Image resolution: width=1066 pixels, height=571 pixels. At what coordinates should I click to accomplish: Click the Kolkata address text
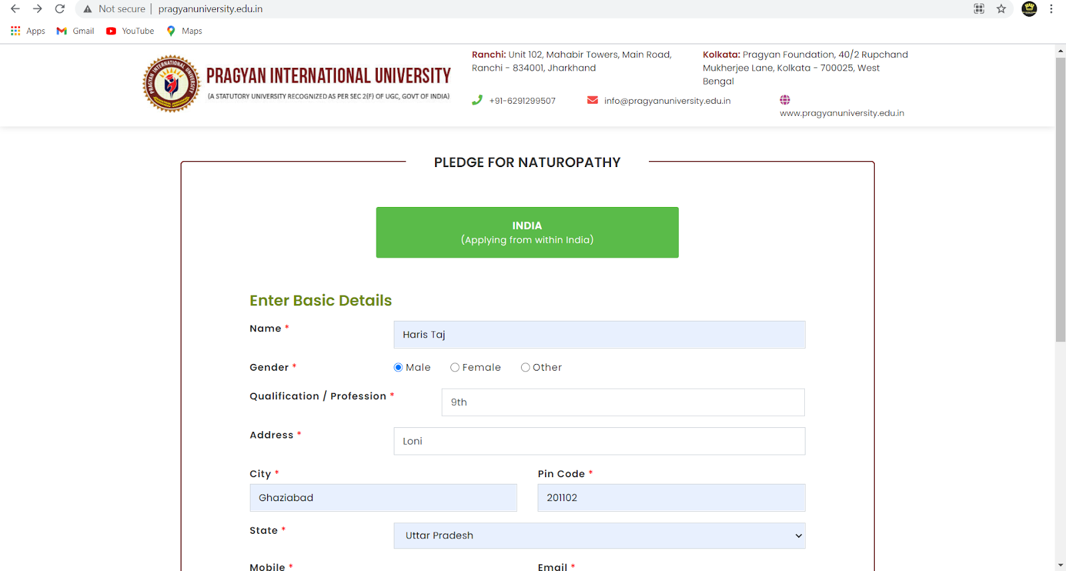(x=805, y=68)
